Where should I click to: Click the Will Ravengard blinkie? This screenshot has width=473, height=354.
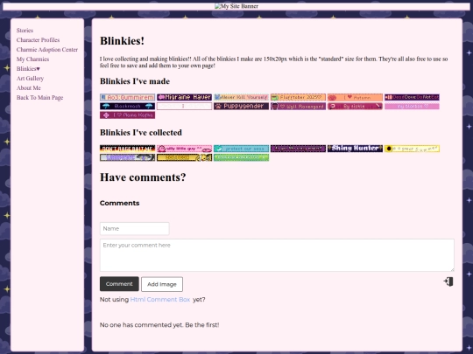pos(298,107)
